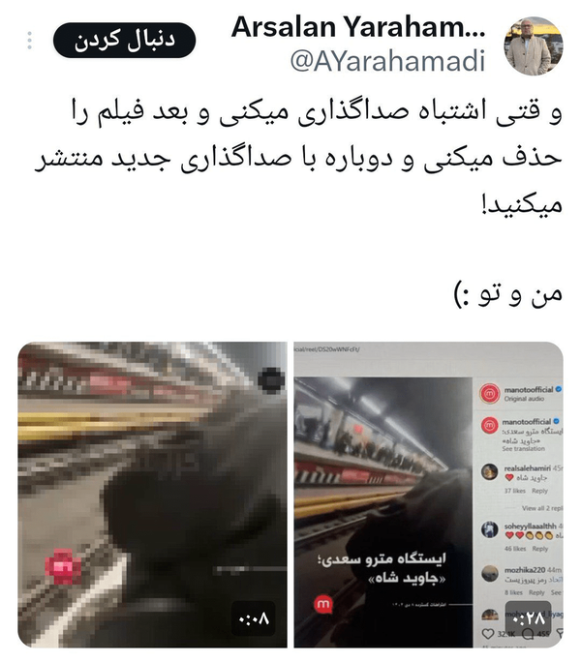
Task: Open the @AYarahamadi handle link
Action: tap(387, 61)
